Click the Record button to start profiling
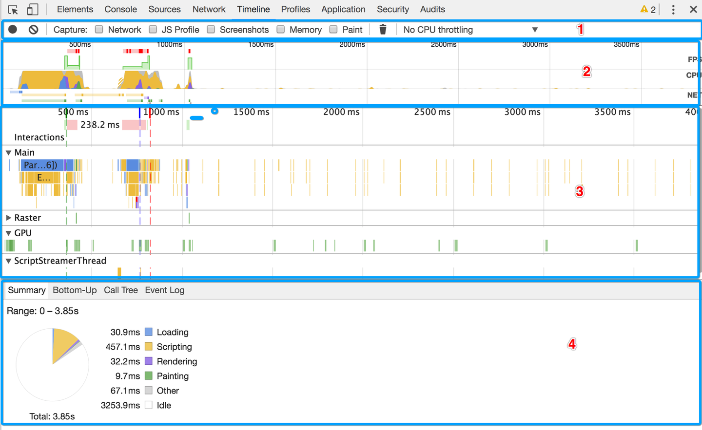Image resolution: width=702 pixels, height=430 pixels. click(x=12, y=29)
